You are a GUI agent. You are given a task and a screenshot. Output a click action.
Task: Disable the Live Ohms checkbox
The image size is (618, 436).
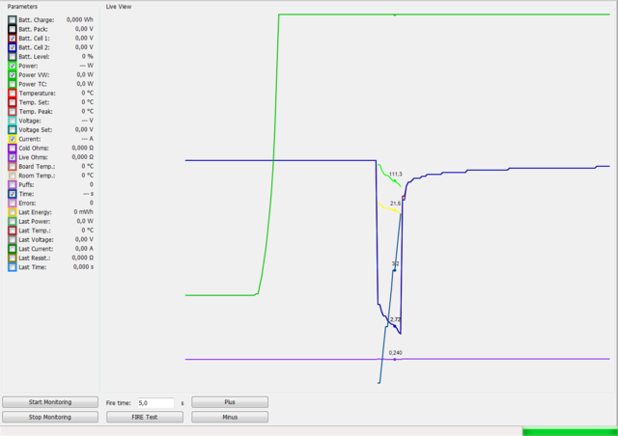coord(12,157)
